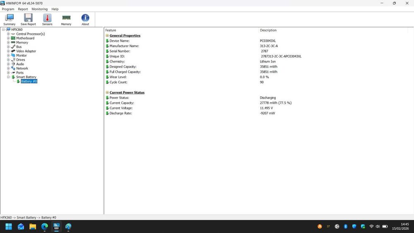Screen dimensions: 414x233
Task: Select the Device Name value PC03043XL
Action: (268, 41)
